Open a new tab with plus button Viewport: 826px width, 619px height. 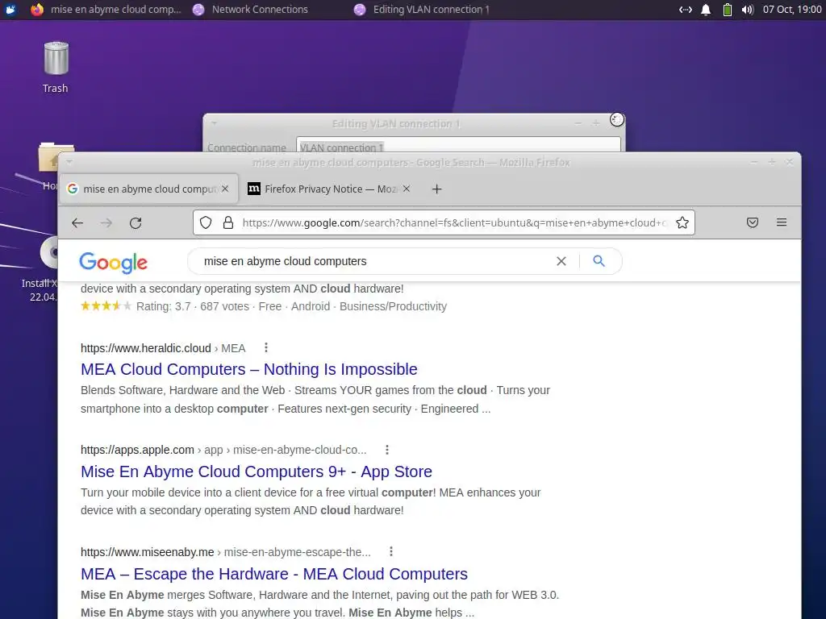(x=436, y=189)
